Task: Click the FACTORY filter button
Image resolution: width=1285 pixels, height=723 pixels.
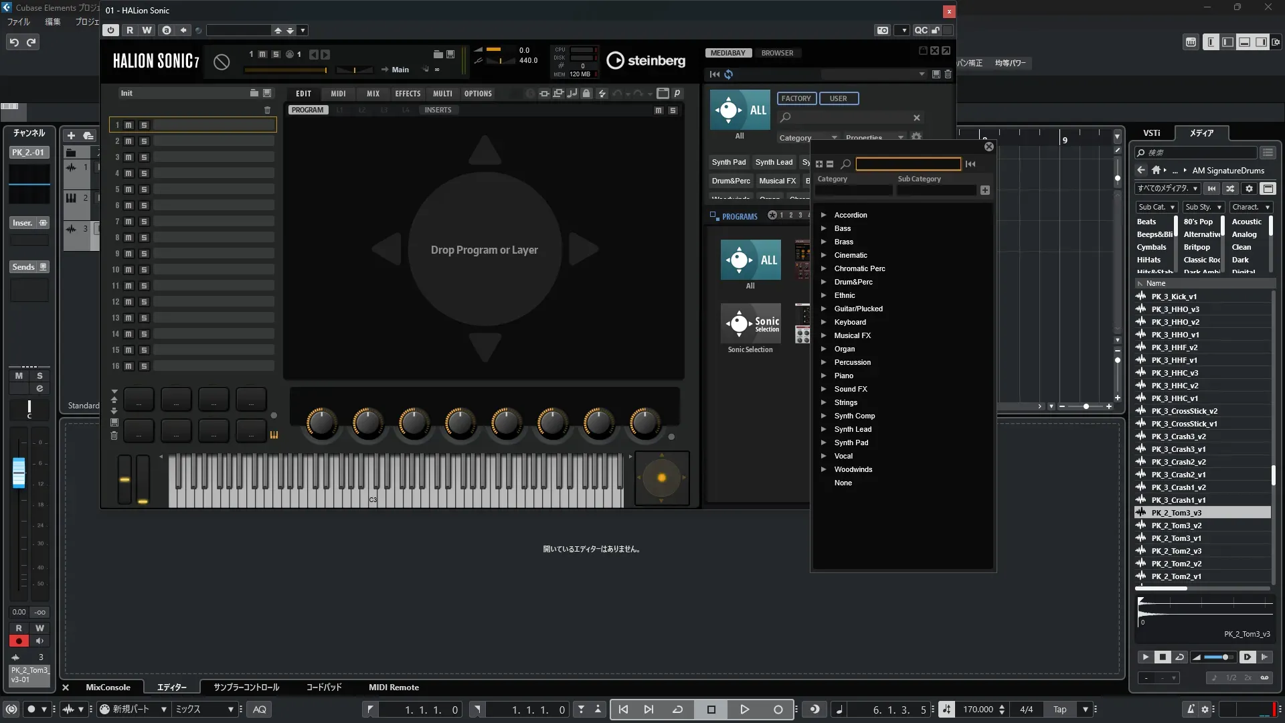Action: 796,98
